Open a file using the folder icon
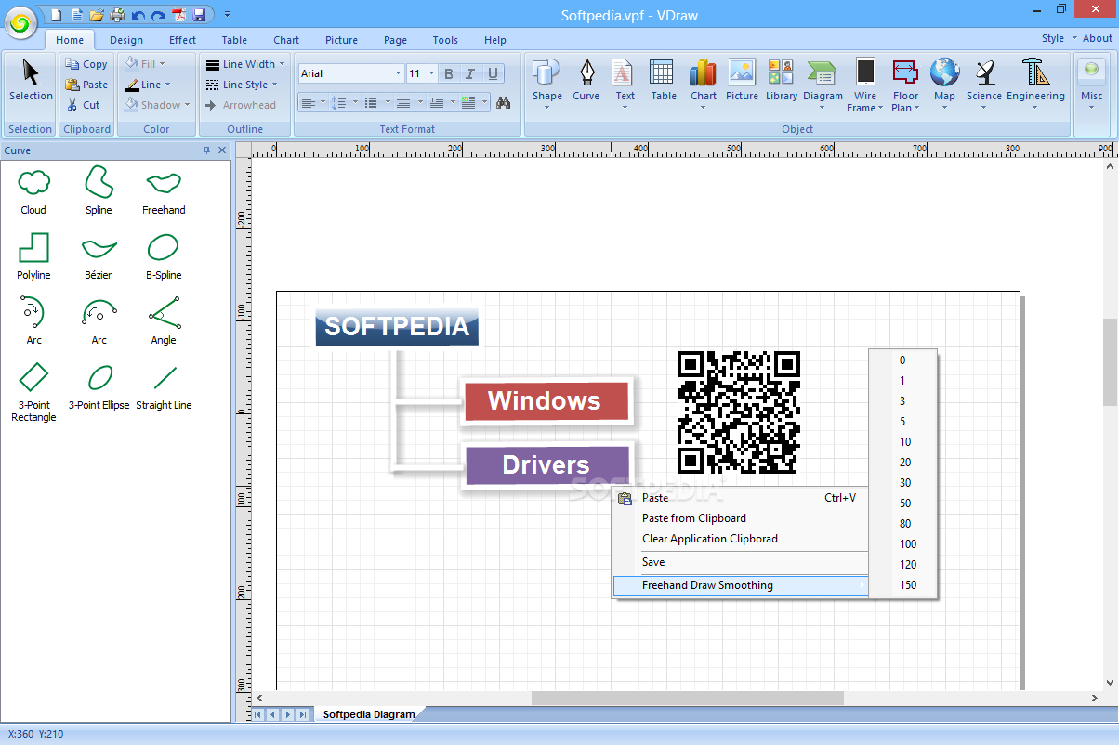Screen dimensions: 1119x745 coord(97,15)
